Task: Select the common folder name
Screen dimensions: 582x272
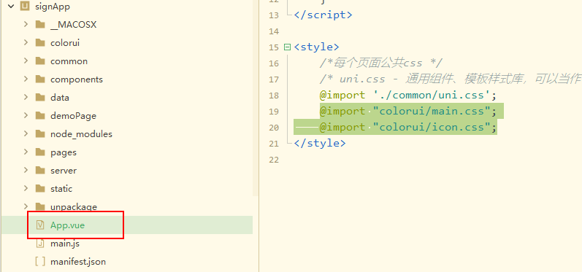Action: coord(69,61)
